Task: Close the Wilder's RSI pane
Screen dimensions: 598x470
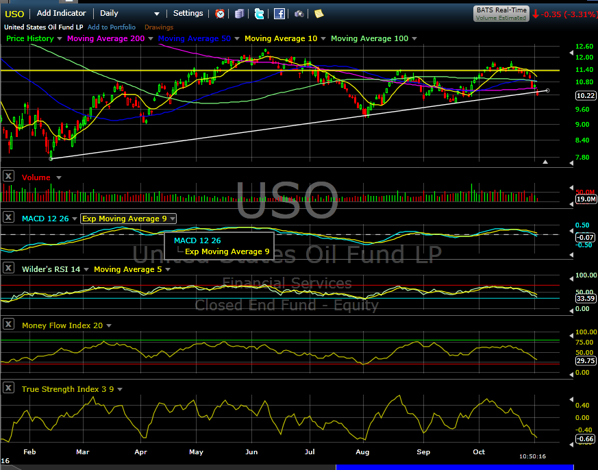Action: pos(8,269)
